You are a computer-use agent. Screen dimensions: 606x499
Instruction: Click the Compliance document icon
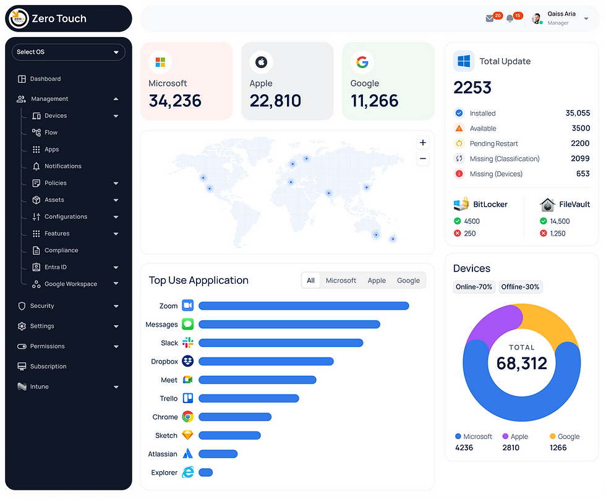pos(36,250)
